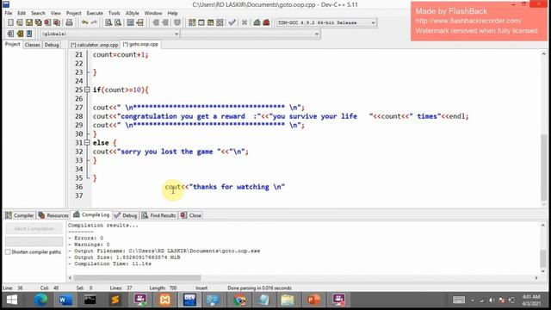551x310 pixels.
Task: Open the AStyle menu
Action: (132, 13)
